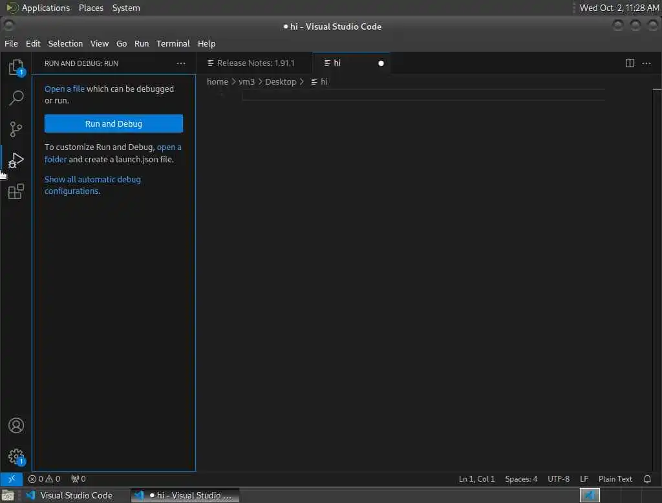
Task: Follow the open a folder link
Action: pos(112,153)
